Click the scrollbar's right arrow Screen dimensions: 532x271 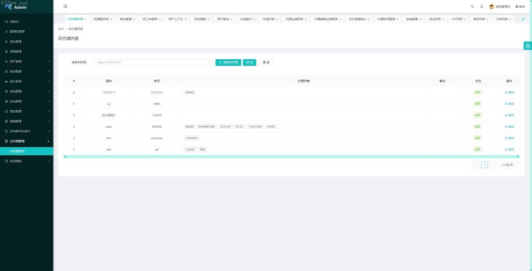518,157
